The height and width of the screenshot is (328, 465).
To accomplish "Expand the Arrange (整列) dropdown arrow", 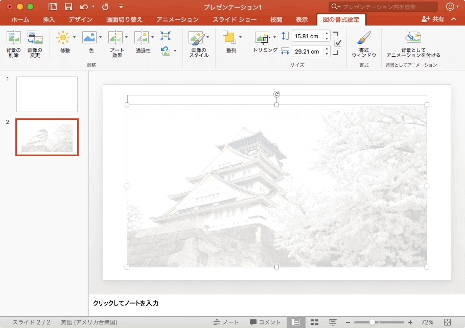I will click(x=240, y=37).
